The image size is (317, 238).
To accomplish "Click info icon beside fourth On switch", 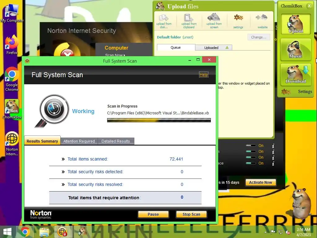I will [273, 163].
